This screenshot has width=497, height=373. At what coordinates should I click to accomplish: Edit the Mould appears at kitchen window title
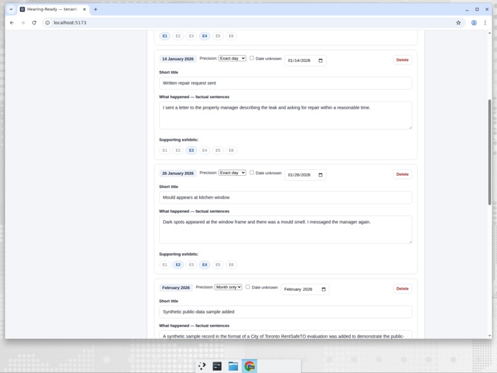pyautogui.click(x=286, y=198)
